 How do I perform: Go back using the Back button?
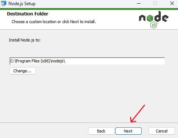point(101,131)
